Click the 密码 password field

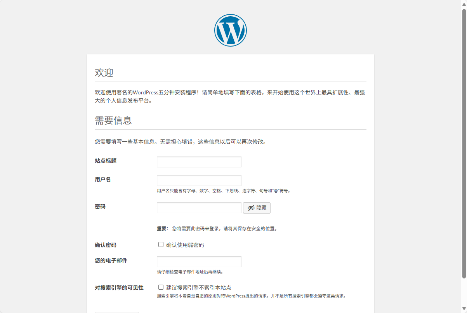(199, 208)
